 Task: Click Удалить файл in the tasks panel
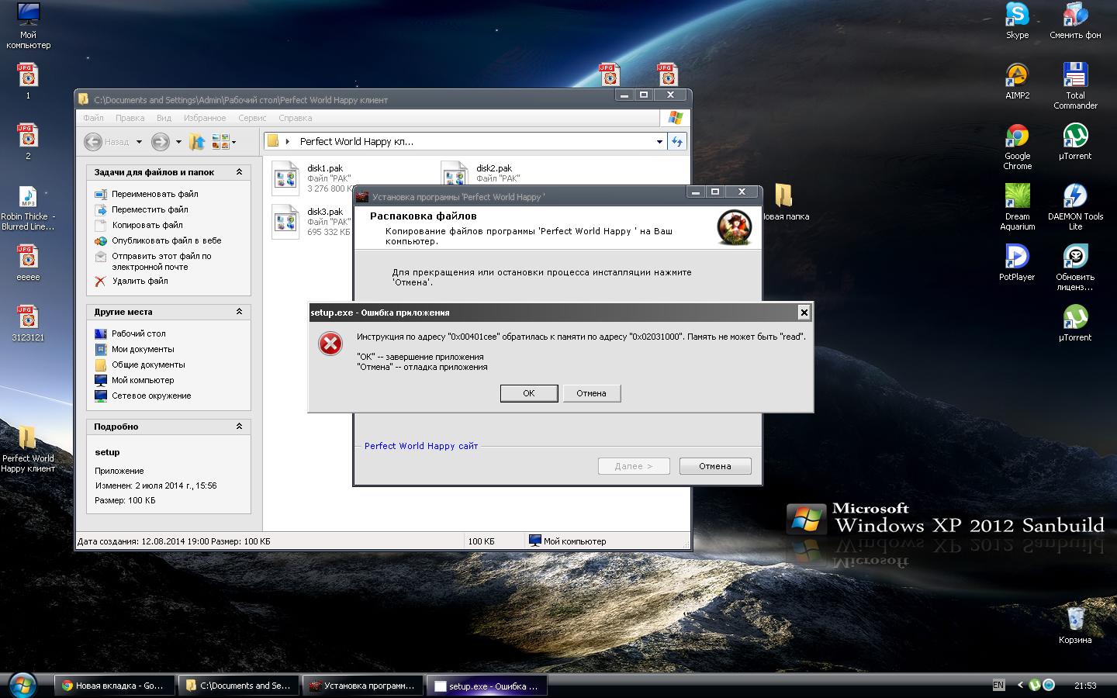140,281
